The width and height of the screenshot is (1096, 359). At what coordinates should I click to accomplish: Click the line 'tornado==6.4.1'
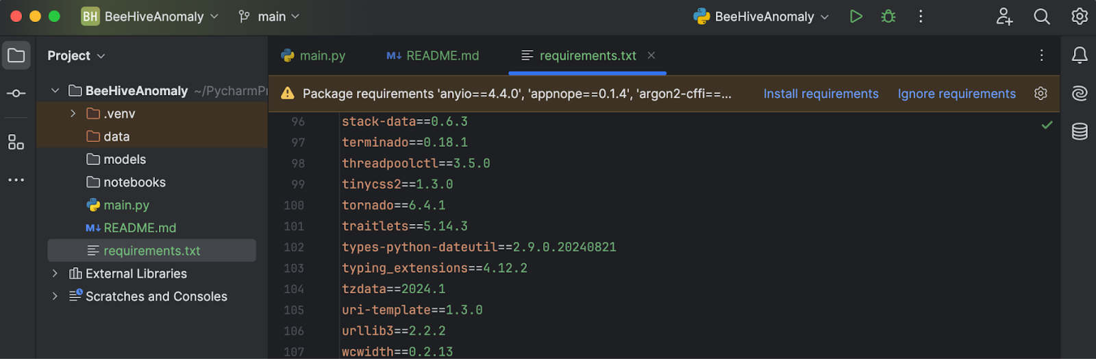(394, 206)
